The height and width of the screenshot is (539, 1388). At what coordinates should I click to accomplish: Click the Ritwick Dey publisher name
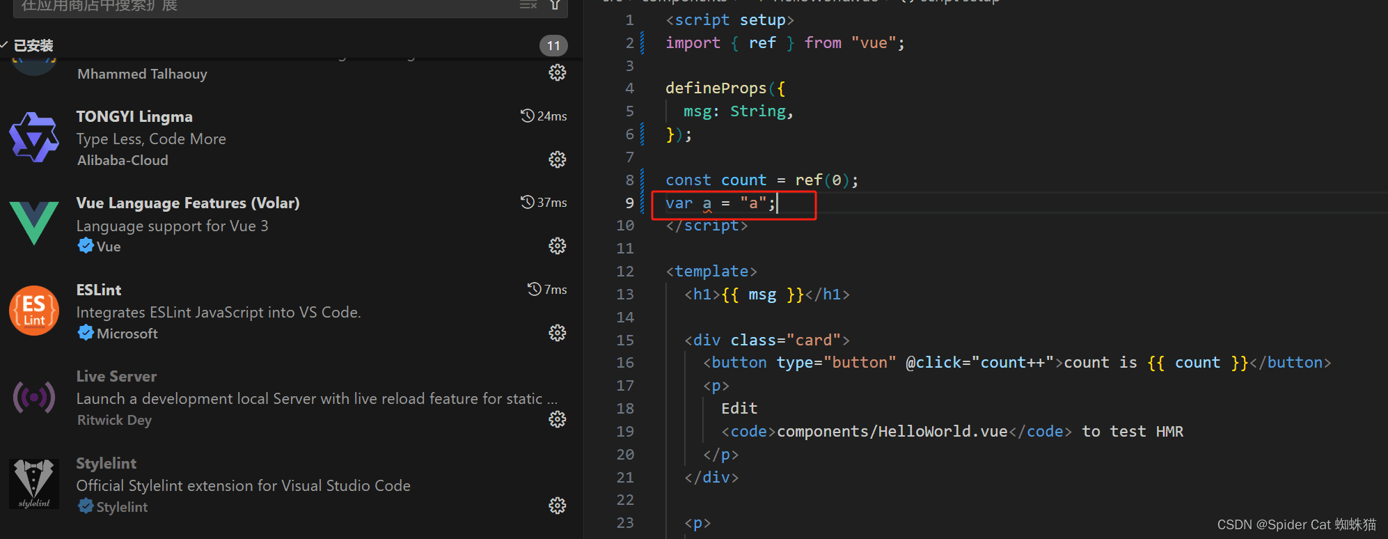coord(114,420)
